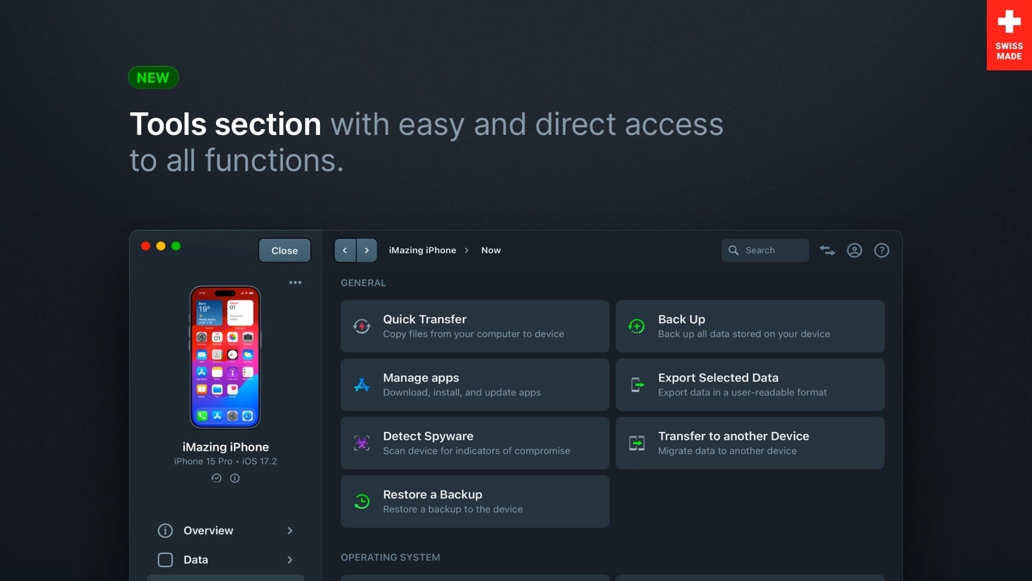Expand the Data sidebar chevron
1032x581 pixels.
(290, 560)
